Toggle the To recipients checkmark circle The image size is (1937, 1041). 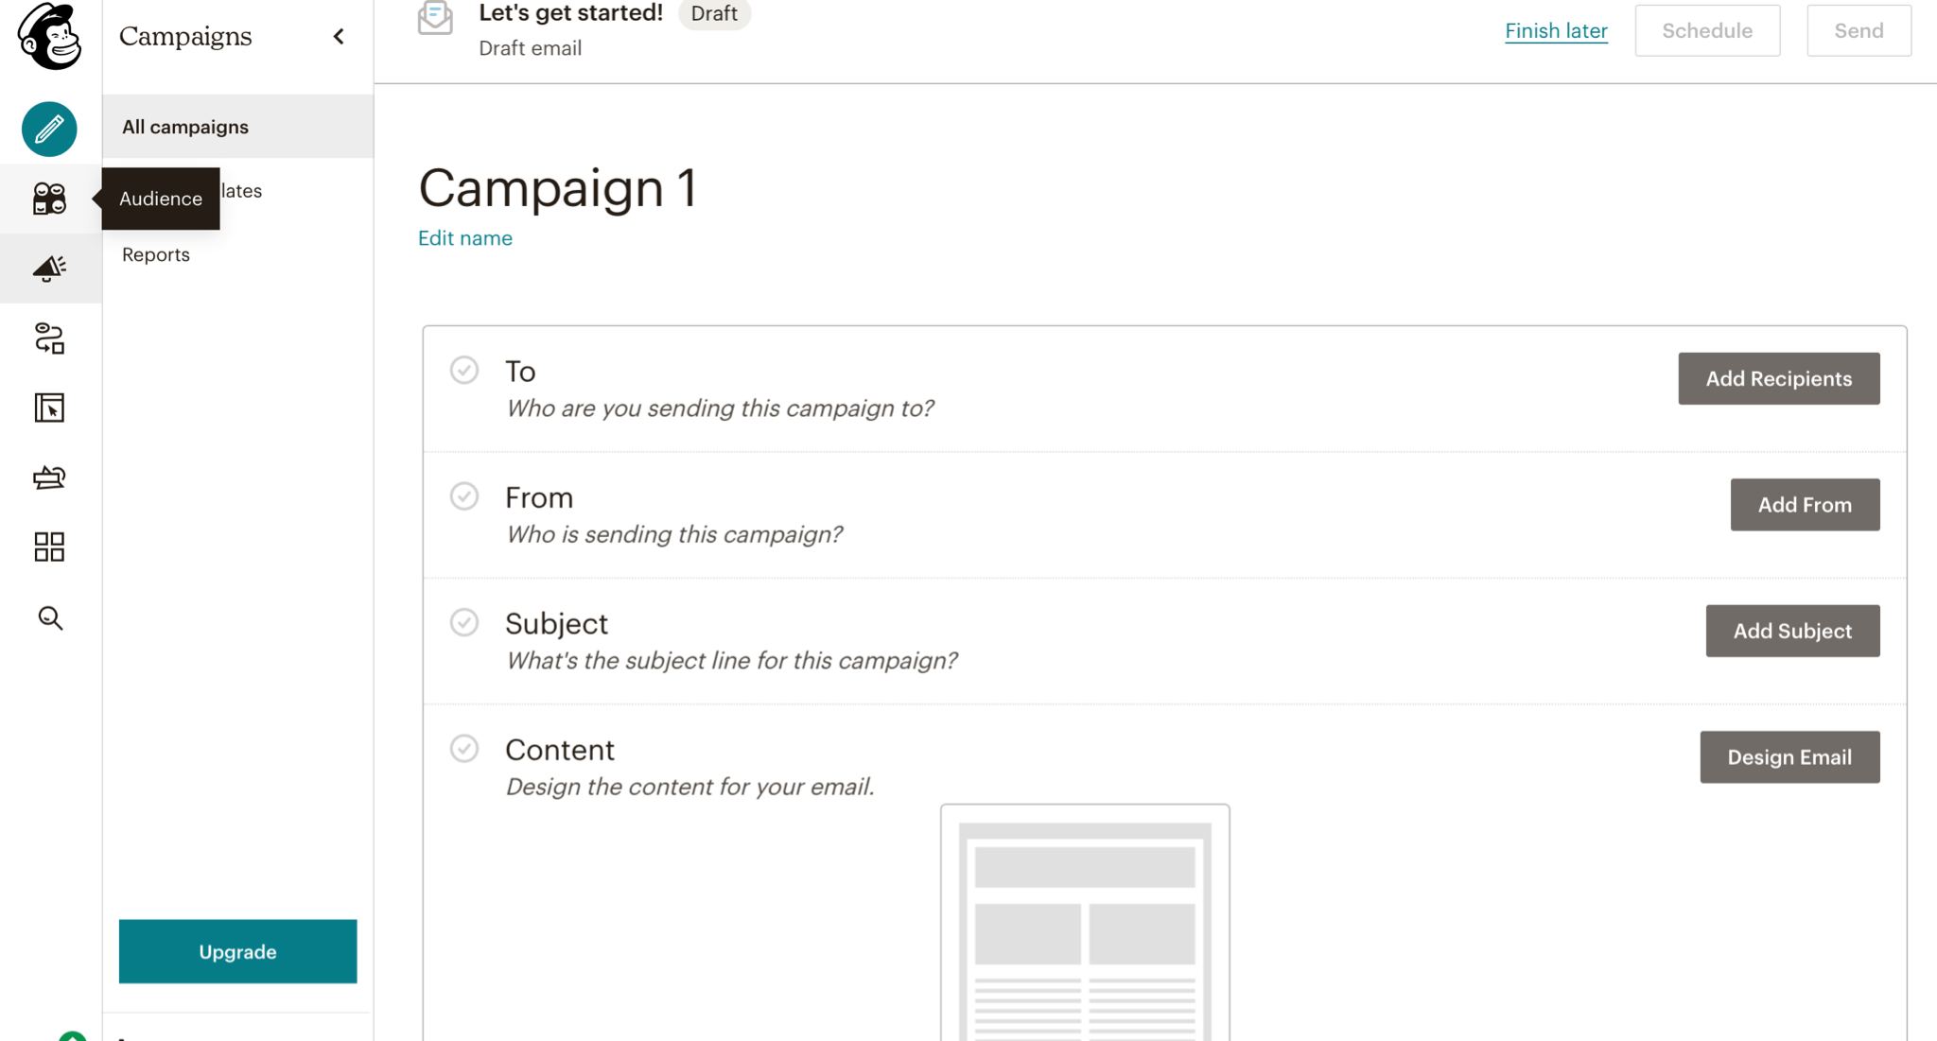(464, 371)
